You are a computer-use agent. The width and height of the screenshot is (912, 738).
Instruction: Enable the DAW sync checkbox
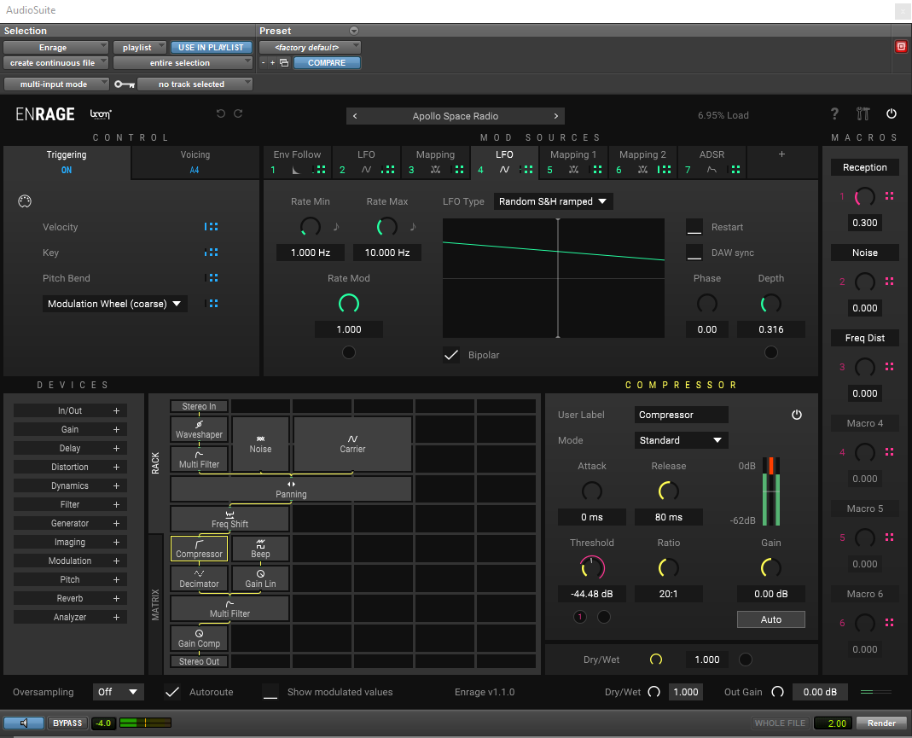coord(694,253)
